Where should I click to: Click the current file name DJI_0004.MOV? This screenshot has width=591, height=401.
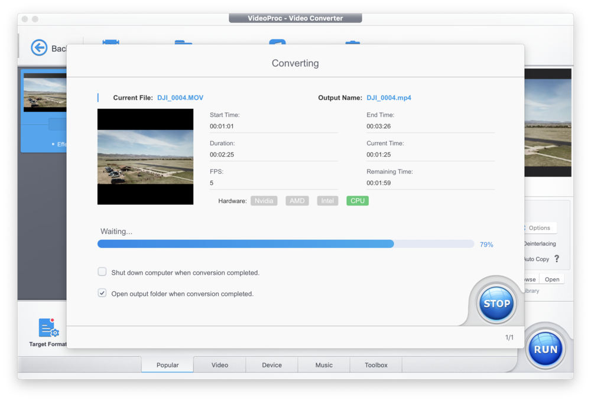[180, 98]
